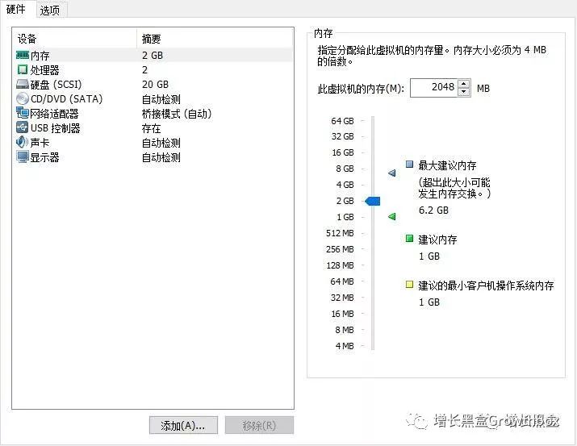This screenshot has width=577, height=446.
Task: Click the blue memory slider handle at 2 GB
Action: click(x=372, y=201)
